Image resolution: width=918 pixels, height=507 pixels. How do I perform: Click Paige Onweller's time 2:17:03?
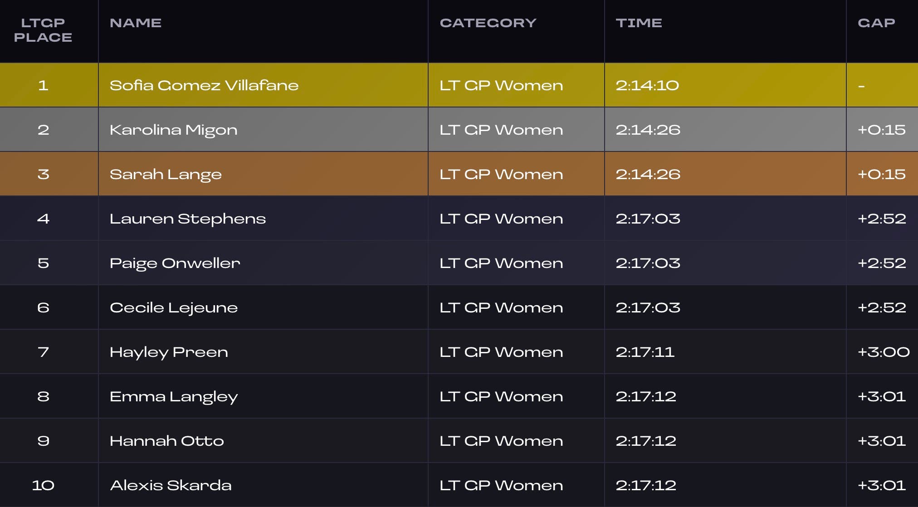click(x=648, y=263)
